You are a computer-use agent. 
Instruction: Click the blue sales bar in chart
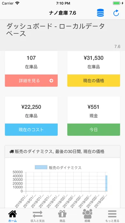106,183
